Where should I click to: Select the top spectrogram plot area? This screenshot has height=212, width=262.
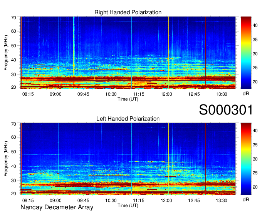click(x=128, y=53)
